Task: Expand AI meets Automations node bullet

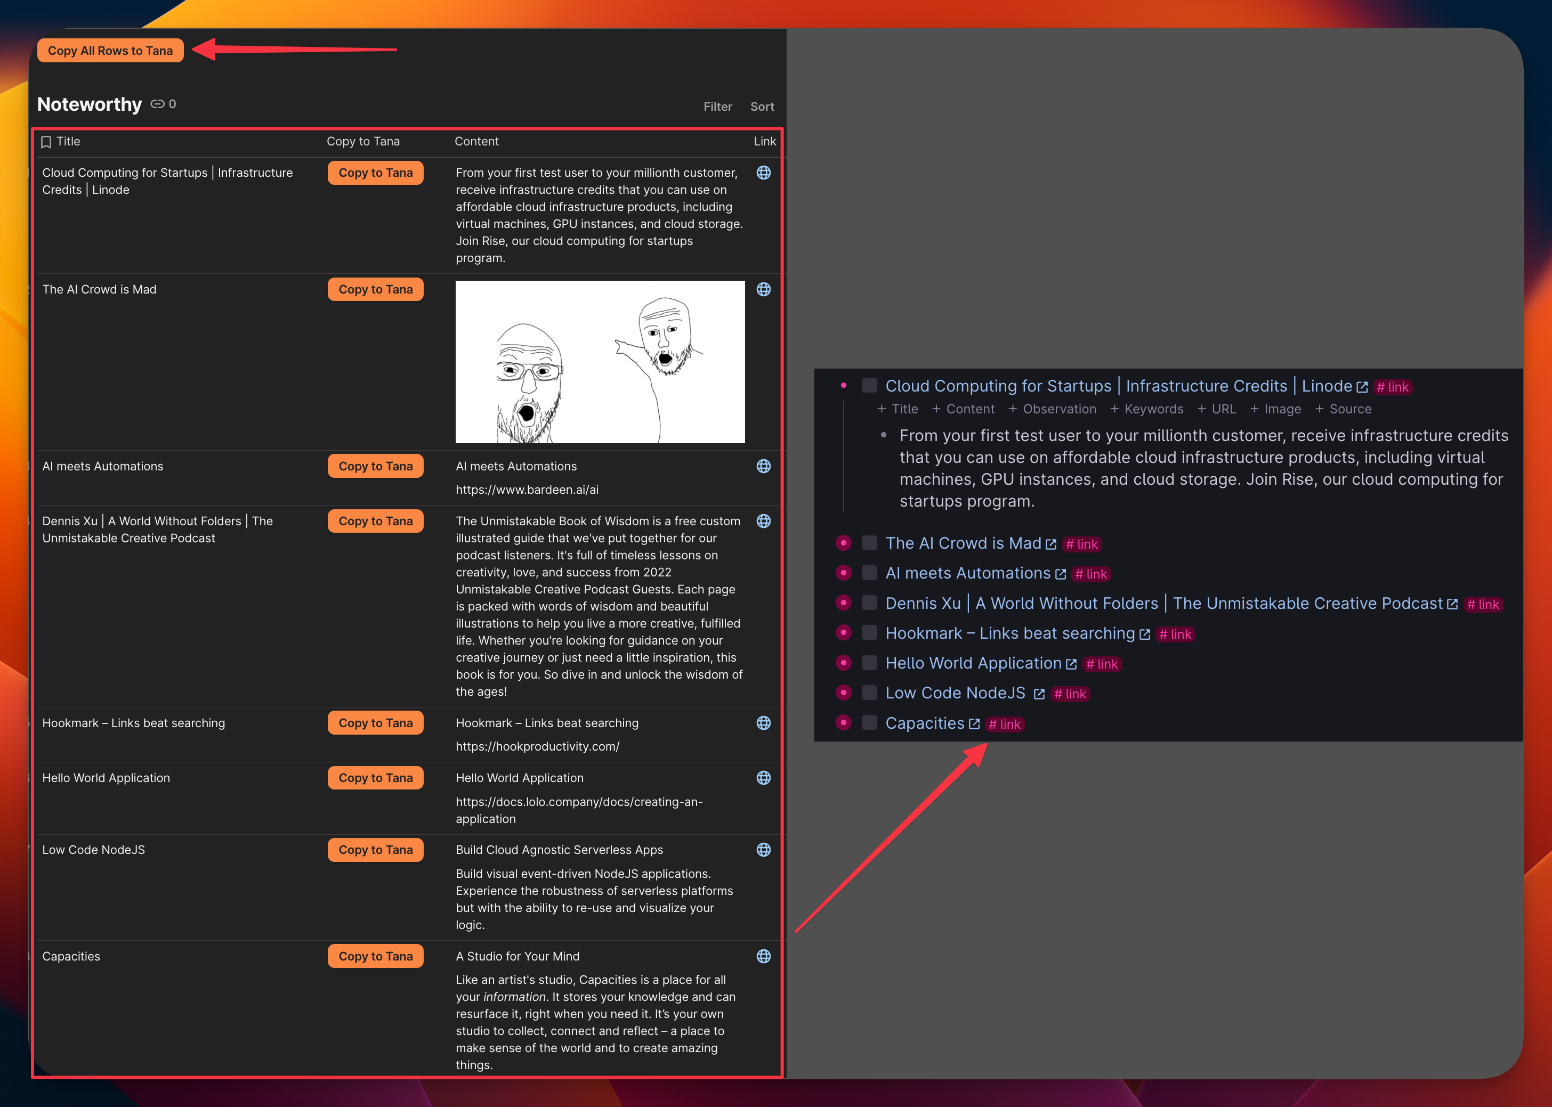Action: [x=844, y=573]
